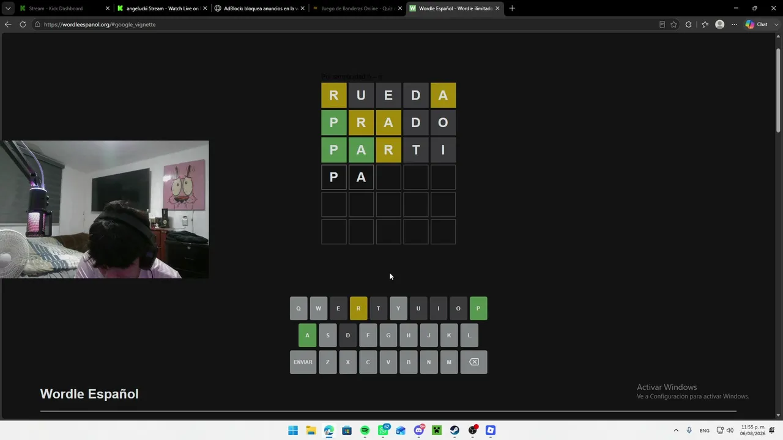
Task: Open the browser profile menu
Action: click(720, 24)
